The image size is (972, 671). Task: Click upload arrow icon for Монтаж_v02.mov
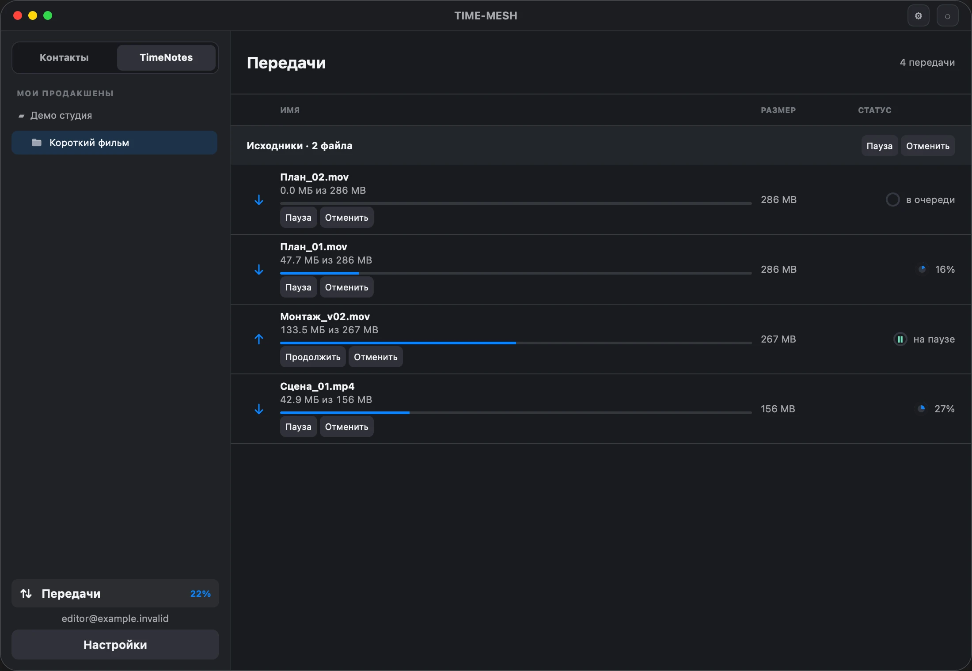pyautogui.click(x=259, y=339)
